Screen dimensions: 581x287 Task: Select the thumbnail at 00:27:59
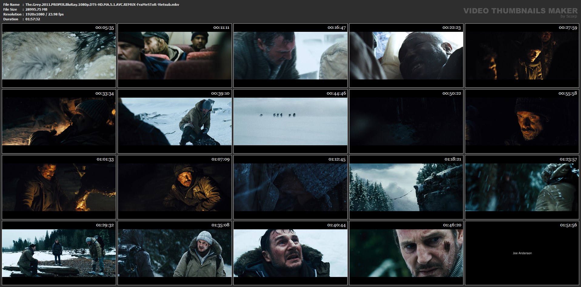click(522, 56)
